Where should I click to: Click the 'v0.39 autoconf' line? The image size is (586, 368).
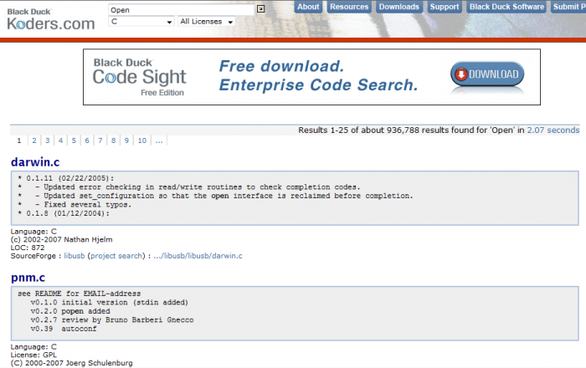(x=64, y=329)
